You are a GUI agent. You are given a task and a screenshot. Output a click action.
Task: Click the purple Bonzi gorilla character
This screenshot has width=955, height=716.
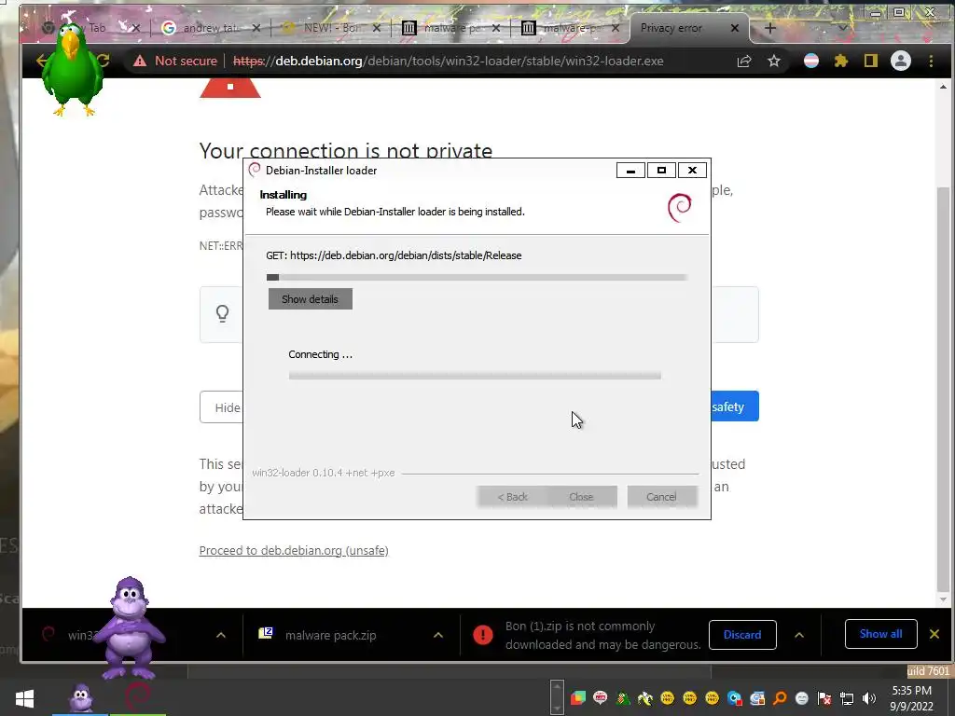129,628
